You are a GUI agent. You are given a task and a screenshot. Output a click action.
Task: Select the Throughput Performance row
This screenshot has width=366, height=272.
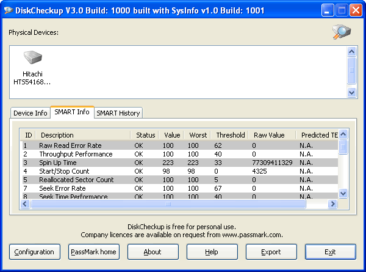click(180, 154)
